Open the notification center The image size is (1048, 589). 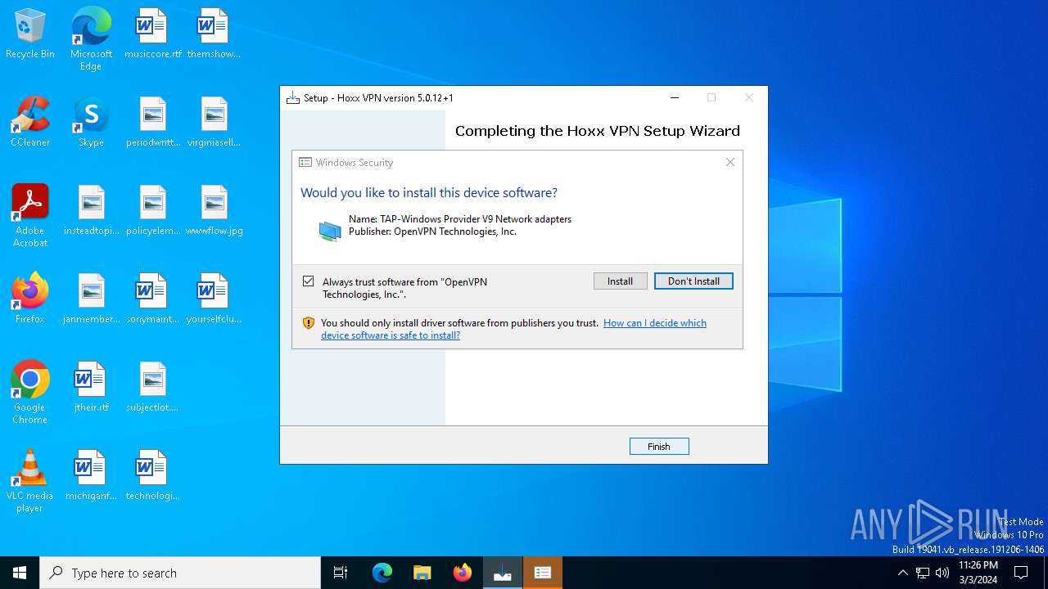point(1021,573)
